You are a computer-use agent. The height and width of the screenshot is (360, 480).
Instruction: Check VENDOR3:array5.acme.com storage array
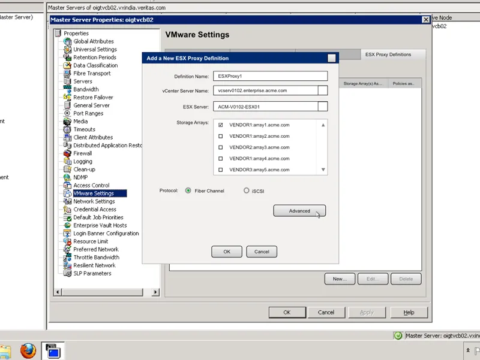click(220, 170)
